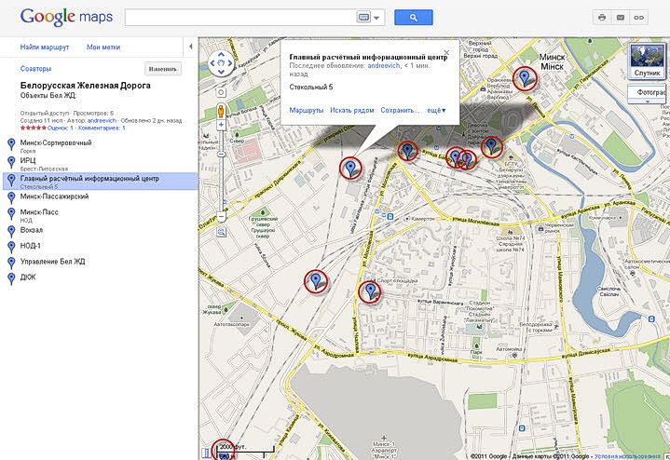The image size is (670, 460).
Task: Select Минск-Пассажирский in the list
Action: (x=54, y=196)
